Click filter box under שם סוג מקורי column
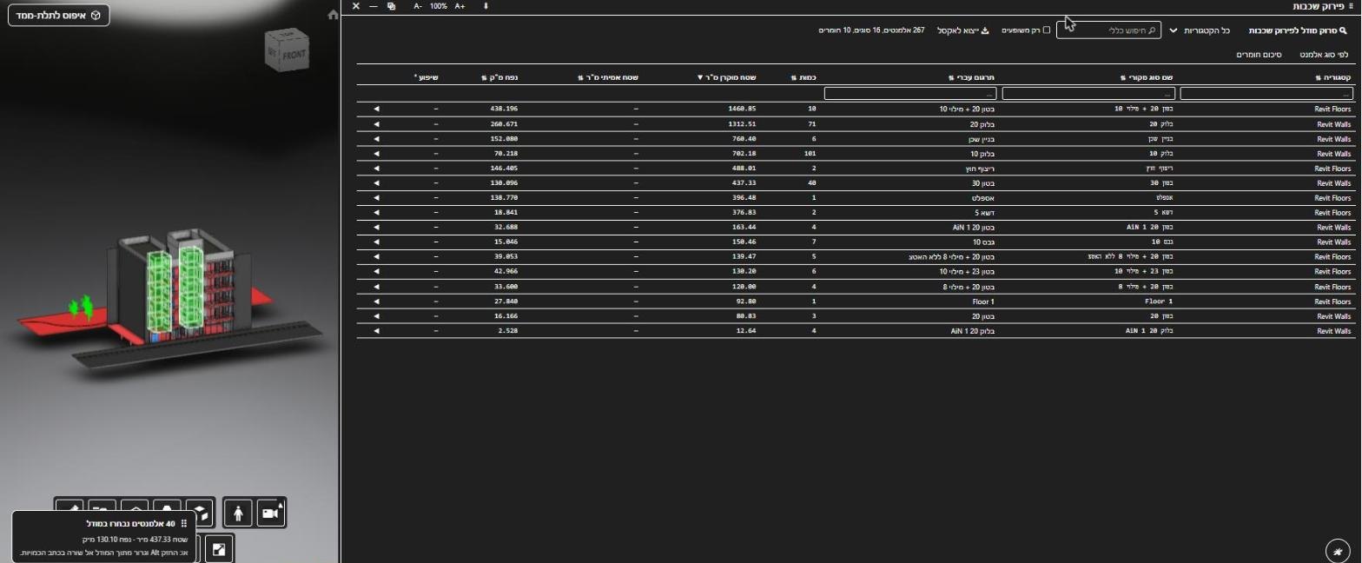 pyautogui.click(x=1088, y=94)
